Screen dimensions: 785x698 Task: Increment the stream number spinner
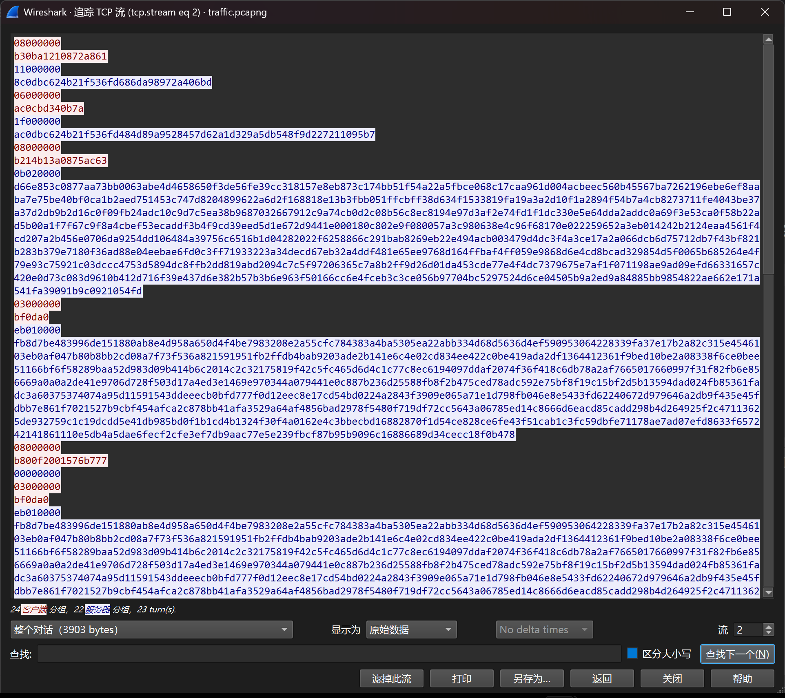pyautogui.click(x=769, y=627)
